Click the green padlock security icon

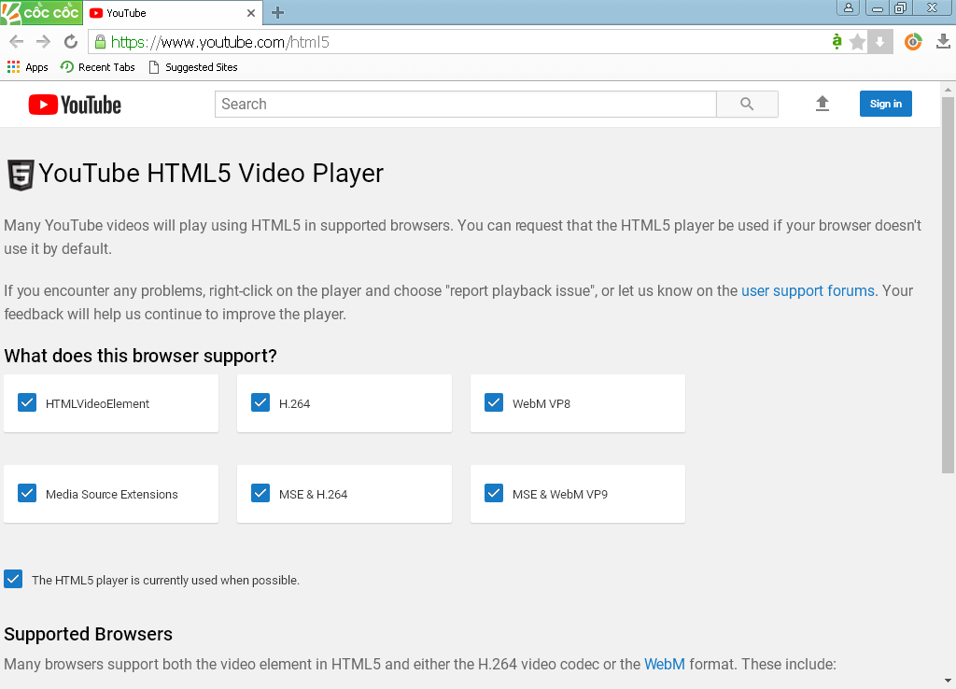coord(100,42)
